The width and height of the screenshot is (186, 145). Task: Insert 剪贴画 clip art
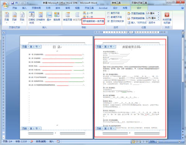pos(57,16)
